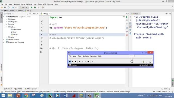Image resolution: width=174 pixels, height=98 pixels.
Task: Click the Open folder icon in PyCharm toolbar
Action: [x=2, y=7]
